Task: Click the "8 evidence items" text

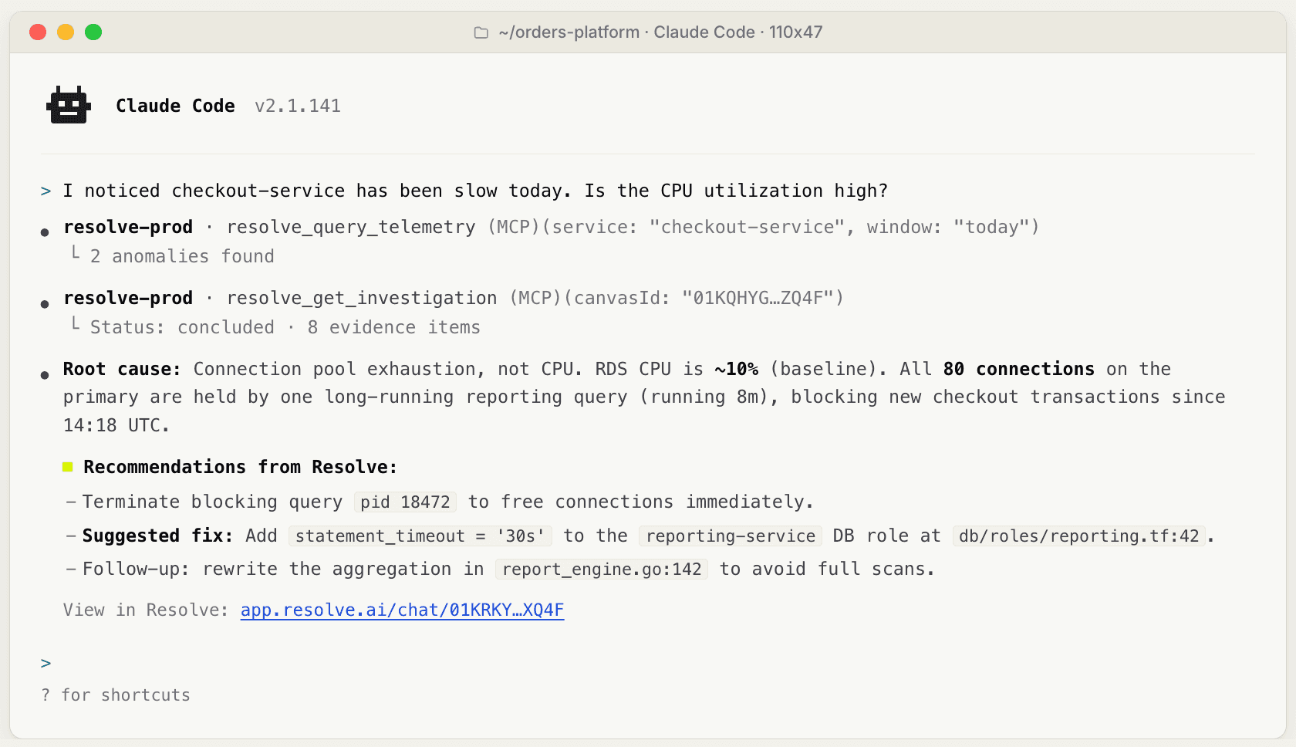Action: pos(393,327)
